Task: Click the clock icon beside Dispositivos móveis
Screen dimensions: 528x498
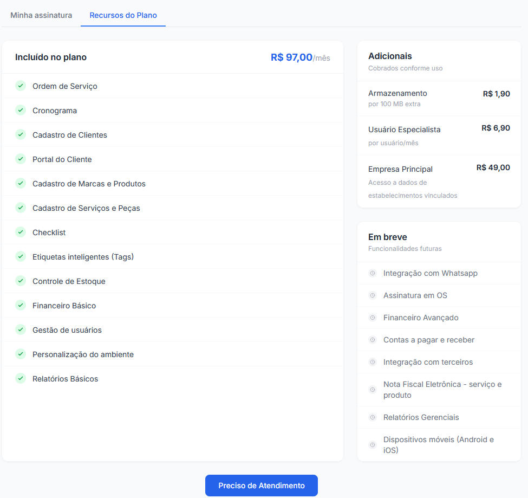Action: 373,445
